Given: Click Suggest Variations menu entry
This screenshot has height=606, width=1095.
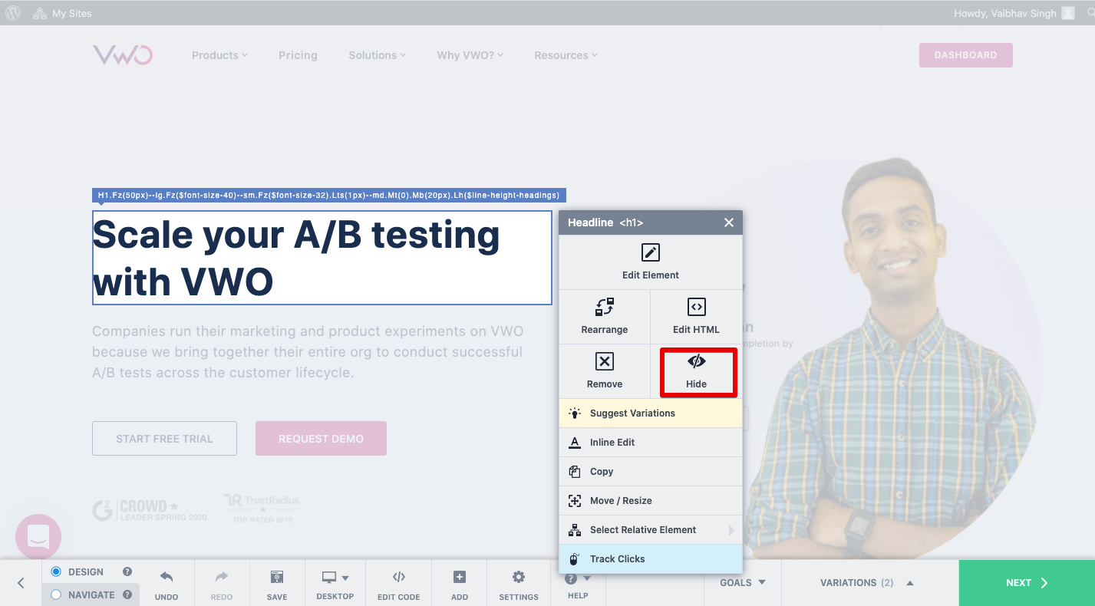Looking at the screenshot, I should tap(651, 413).
